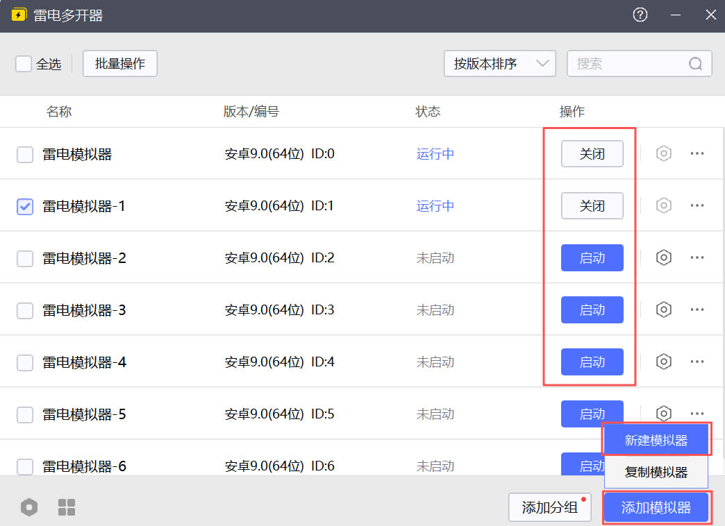Focus the 搜索 search input field
The image size is (725, 526).
tap(628, 64)
